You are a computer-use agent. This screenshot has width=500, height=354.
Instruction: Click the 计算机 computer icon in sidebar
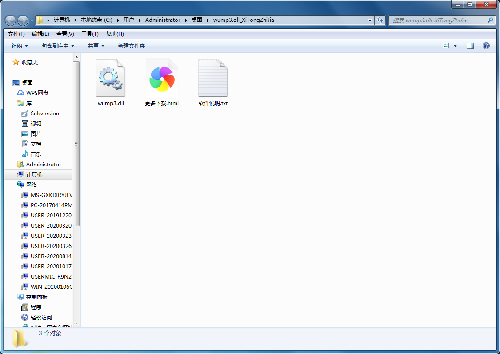[20, 174]
